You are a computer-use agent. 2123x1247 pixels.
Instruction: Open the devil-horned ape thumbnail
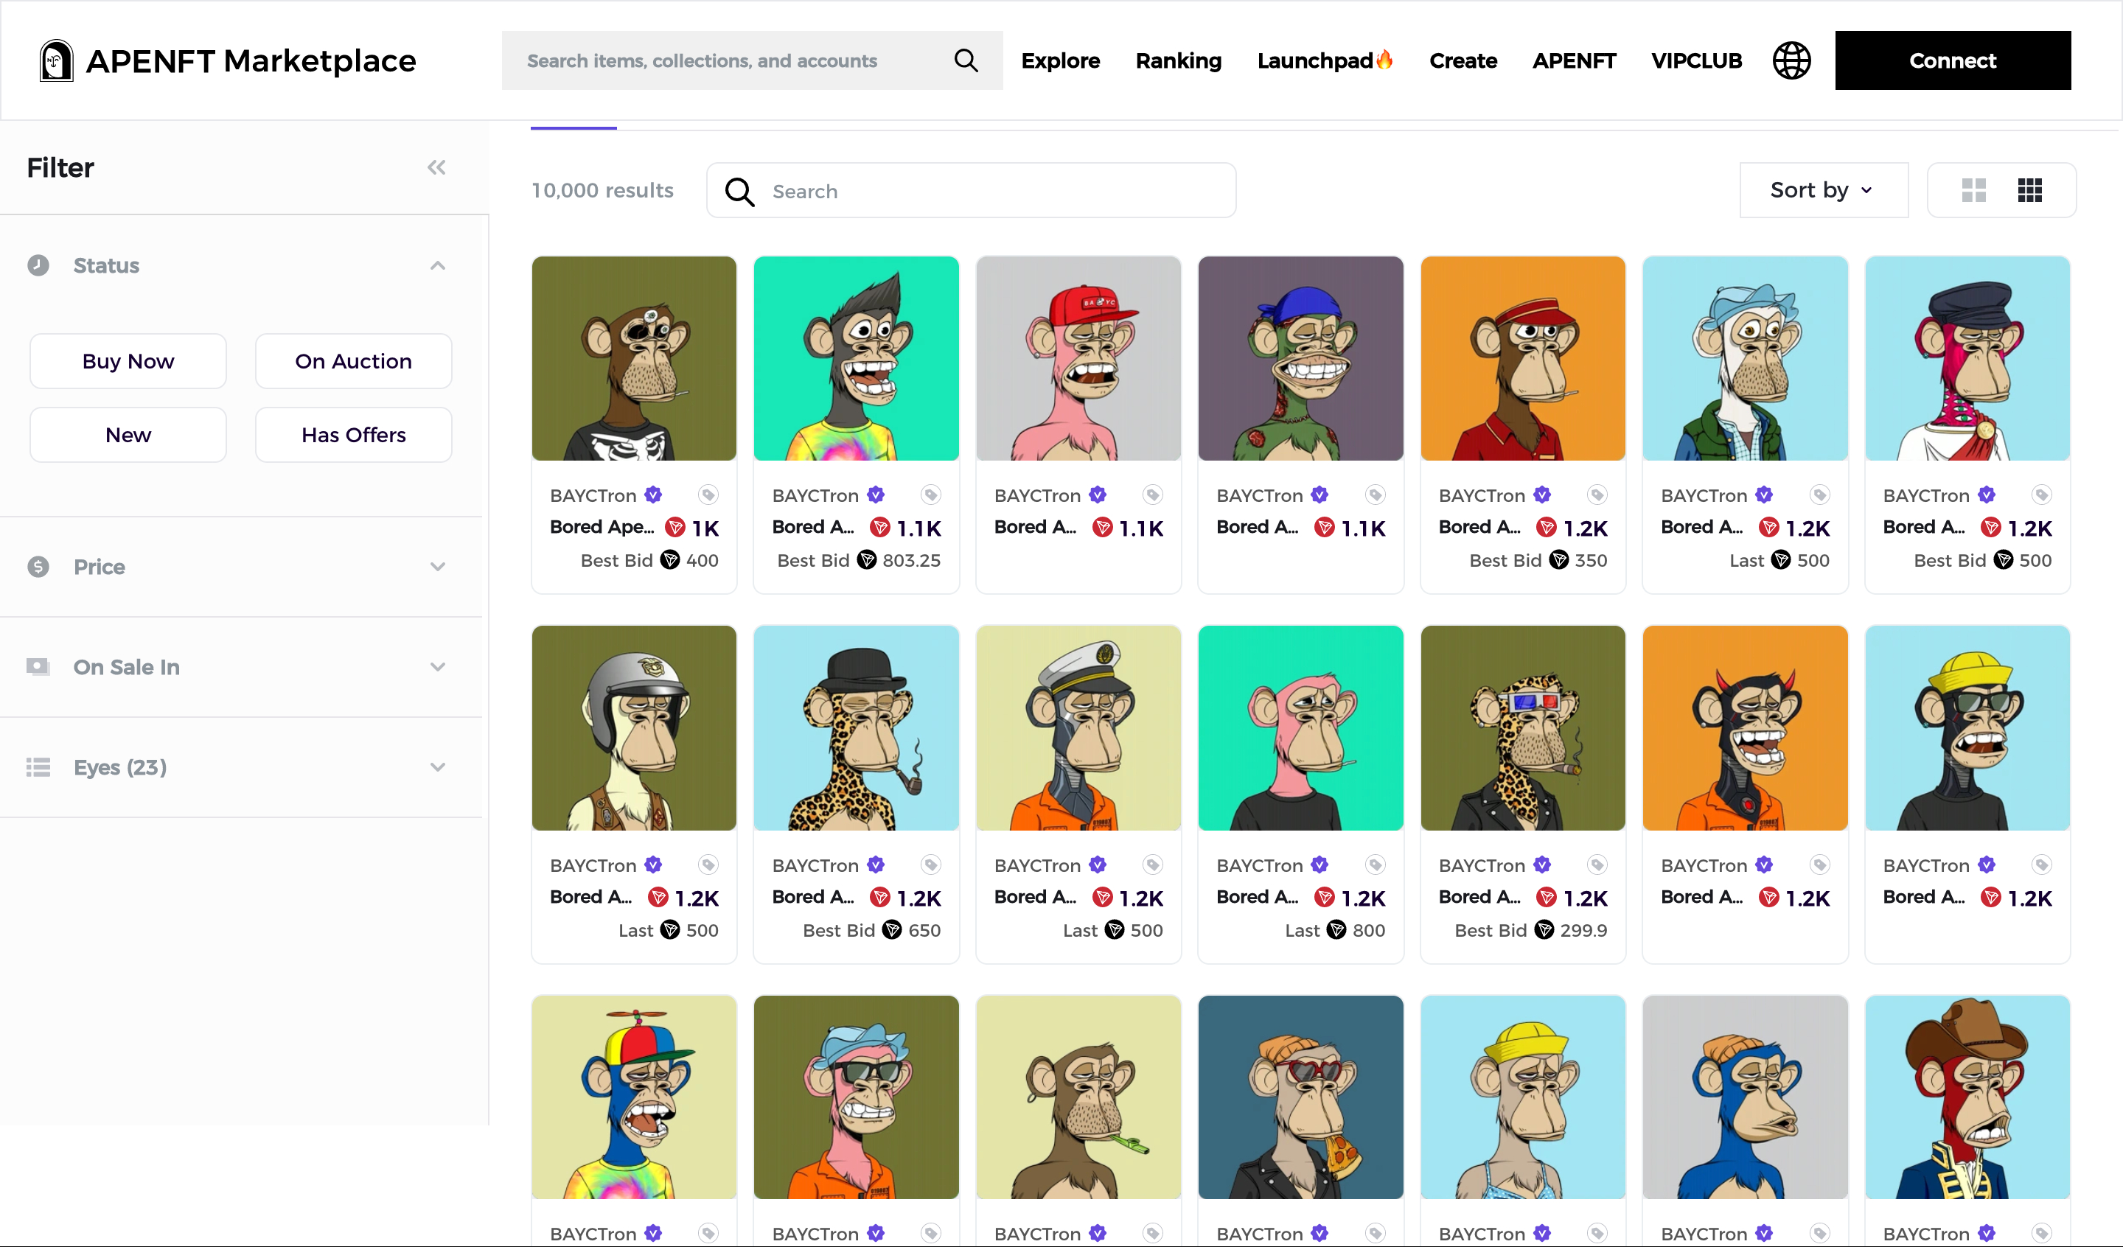[x=1745, y=728]
